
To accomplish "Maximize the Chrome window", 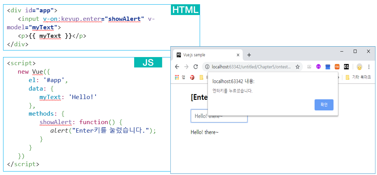I will [x=355, y=51].
